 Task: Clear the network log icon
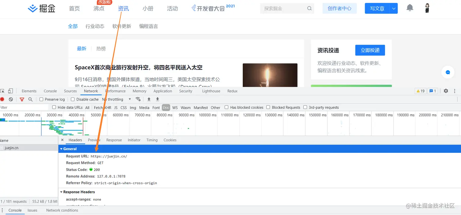(x=11, y=99)
